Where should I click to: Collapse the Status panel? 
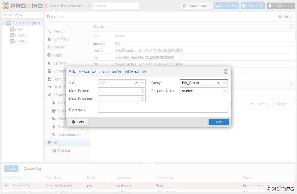point(291,26)
